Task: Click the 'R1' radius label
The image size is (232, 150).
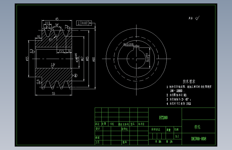Action: coord(51,39)
